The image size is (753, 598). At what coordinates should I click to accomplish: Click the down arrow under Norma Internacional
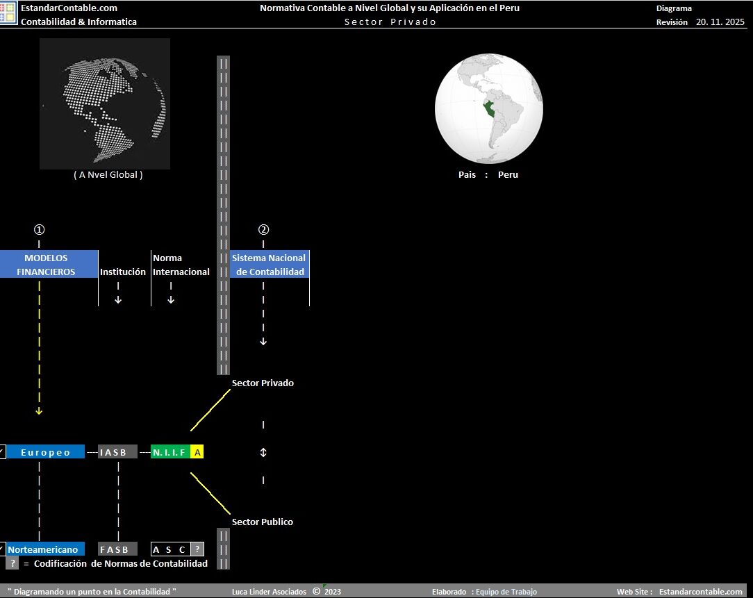pyautogui.click(x=171, y=299)
